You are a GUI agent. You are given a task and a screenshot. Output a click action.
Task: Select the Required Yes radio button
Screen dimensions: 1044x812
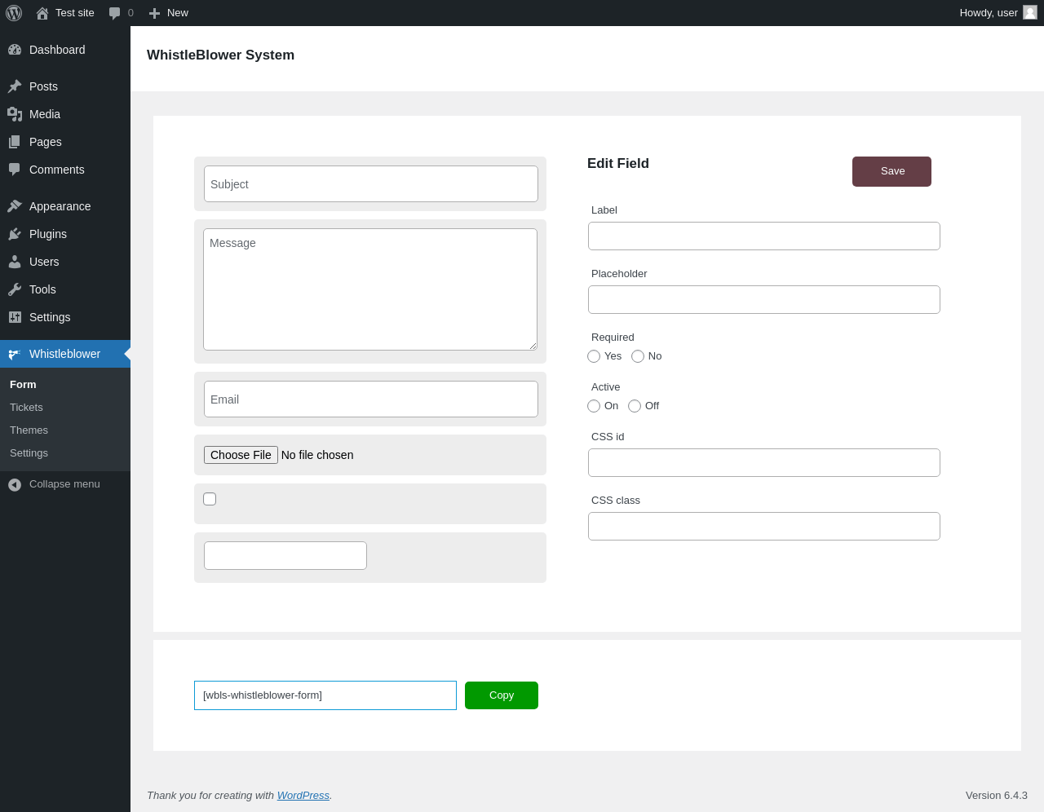tap(594, 356)
